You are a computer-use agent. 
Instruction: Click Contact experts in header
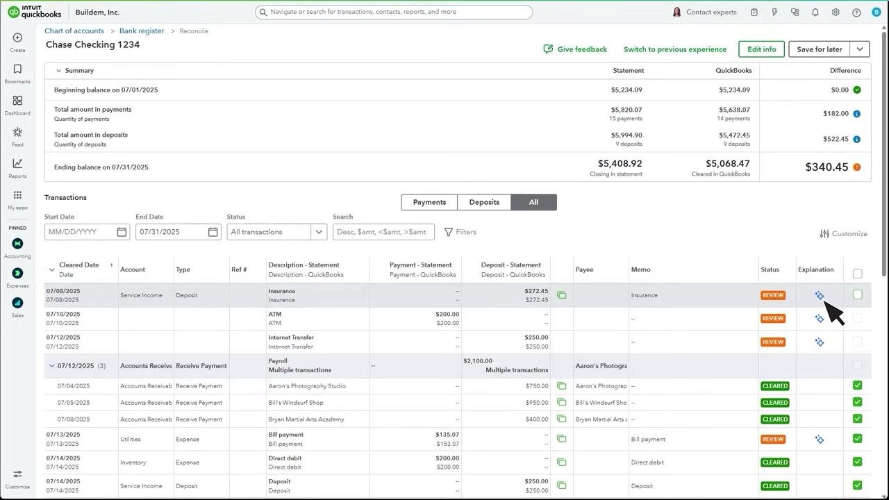704,12
